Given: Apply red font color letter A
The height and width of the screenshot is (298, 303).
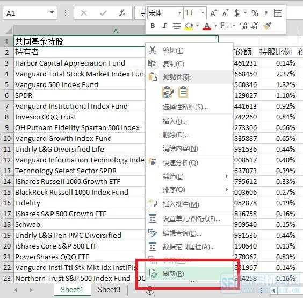Looking at the screenshot, I should tap(207, 26).
